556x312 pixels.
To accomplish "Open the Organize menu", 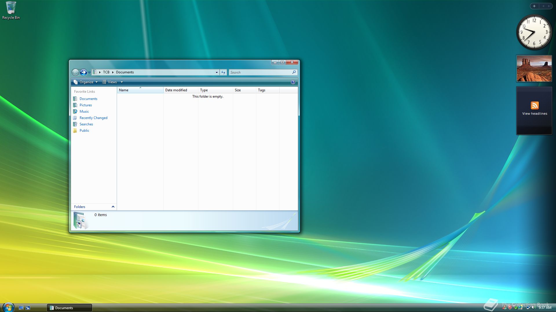I will [x=86, y=82].
